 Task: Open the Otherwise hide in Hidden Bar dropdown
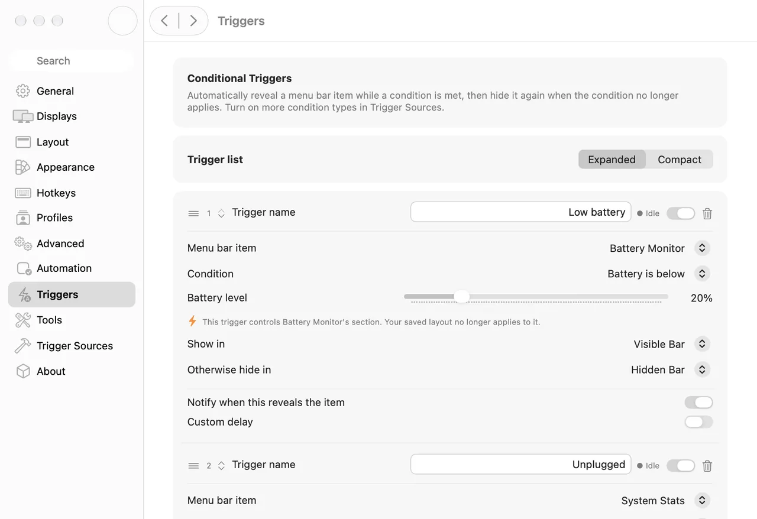[702, 369]
